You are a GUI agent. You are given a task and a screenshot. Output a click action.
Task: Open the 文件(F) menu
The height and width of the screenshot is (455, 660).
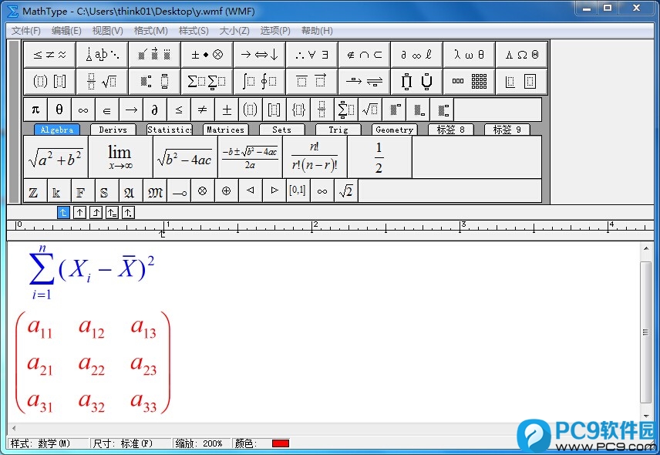(26, 31)
